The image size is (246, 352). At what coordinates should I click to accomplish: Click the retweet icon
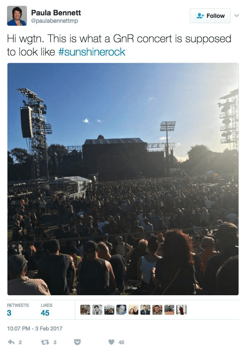click(45, 342)
